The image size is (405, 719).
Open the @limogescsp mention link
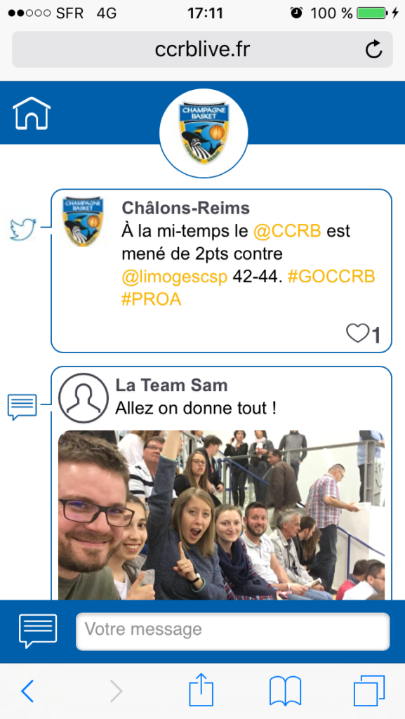tap(175, 277)
